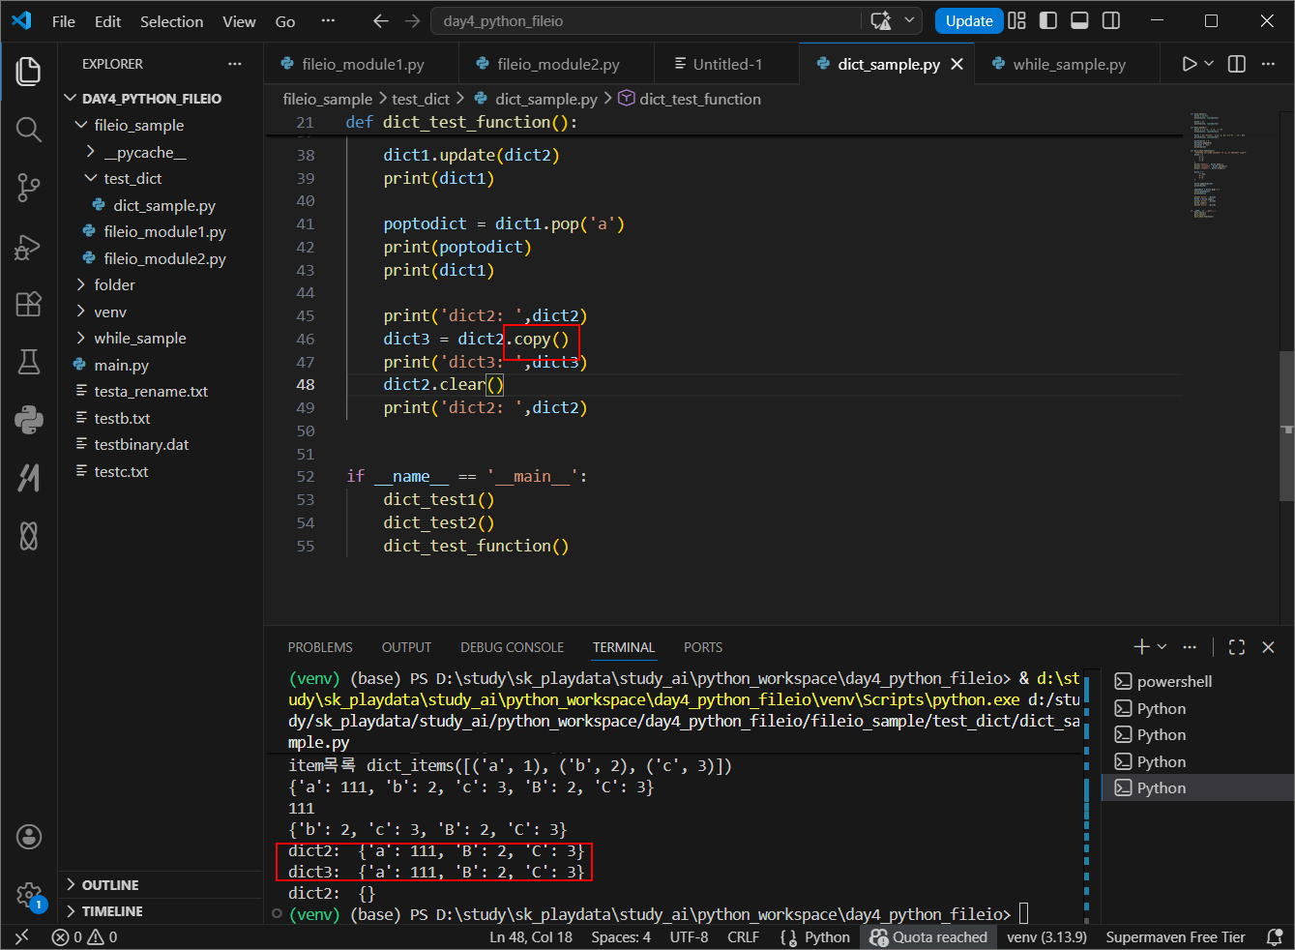
Task: Switch to the DEBUG CONSOLE tab
Action: [512, 647]
